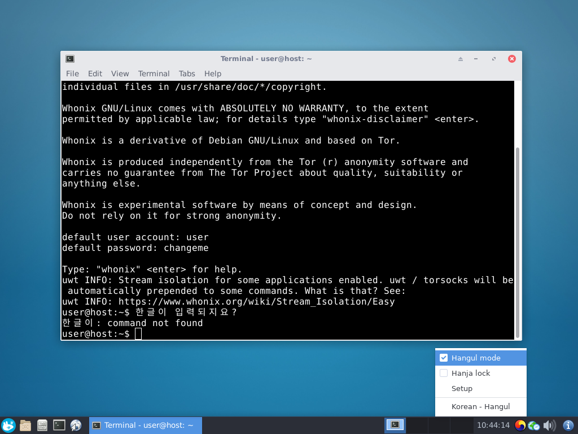
Task: Select Korean - Hangul entry
Action: tap(481, 407)
